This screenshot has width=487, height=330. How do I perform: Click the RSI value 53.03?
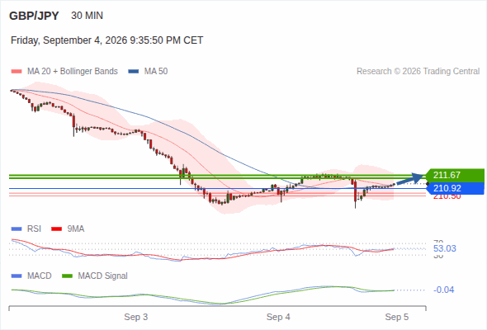(x=445, y=248)
